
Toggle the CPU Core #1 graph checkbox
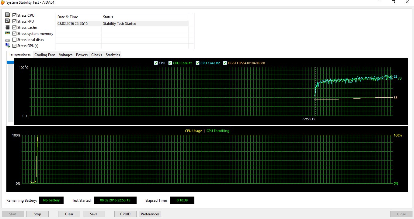(170, 63)
